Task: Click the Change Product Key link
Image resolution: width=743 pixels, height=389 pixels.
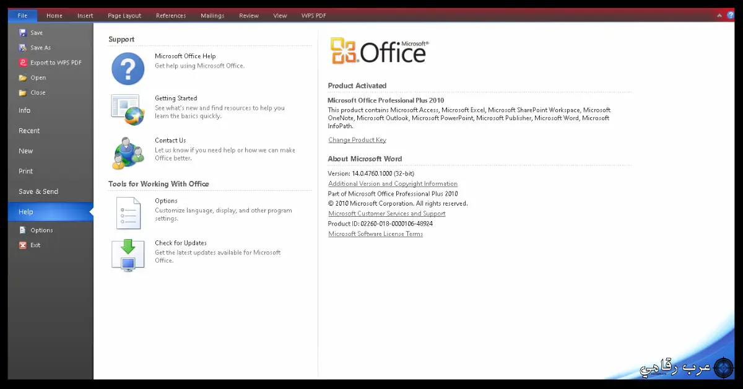Action: 357,140
